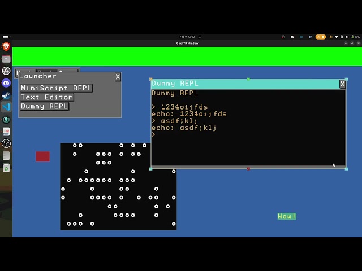Click the top-left orange resize handle of Dummy REPL
Viewport: 362px width, 271px height.
(151, 79)
